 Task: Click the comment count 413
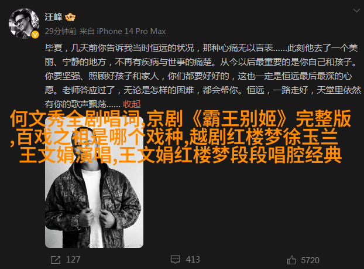(193, 260)
